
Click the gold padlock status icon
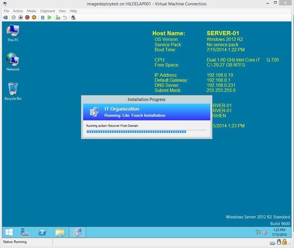click(x=285, y=242)
